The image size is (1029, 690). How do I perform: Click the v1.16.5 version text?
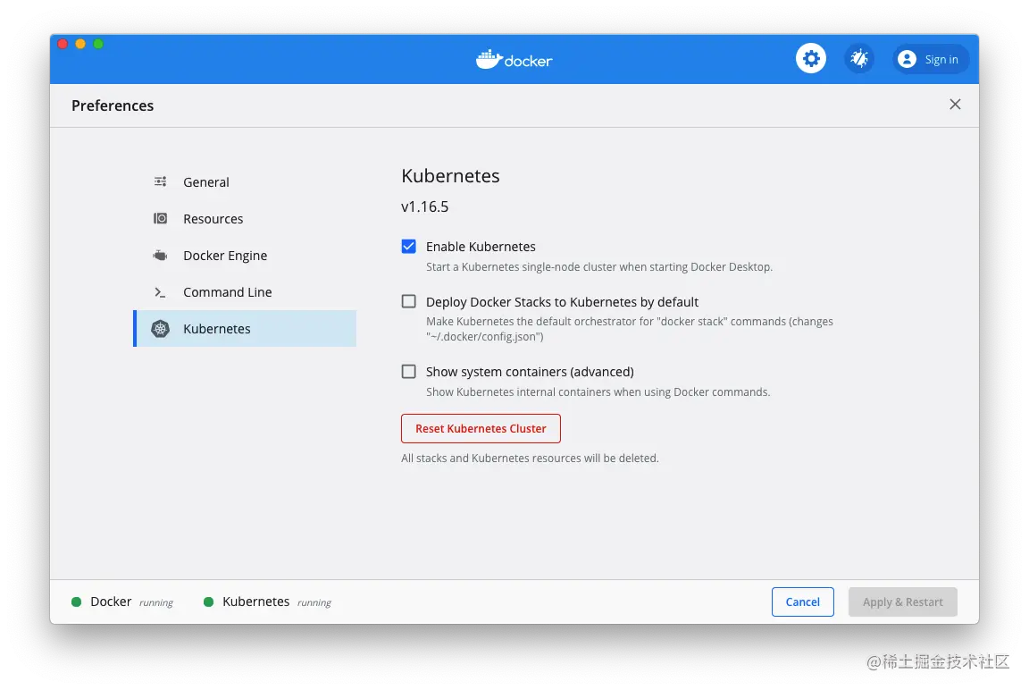coord(424,206)
